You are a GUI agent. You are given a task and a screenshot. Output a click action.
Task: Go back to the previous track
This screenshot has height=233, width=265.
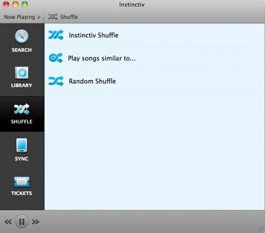tap(8, 222)
